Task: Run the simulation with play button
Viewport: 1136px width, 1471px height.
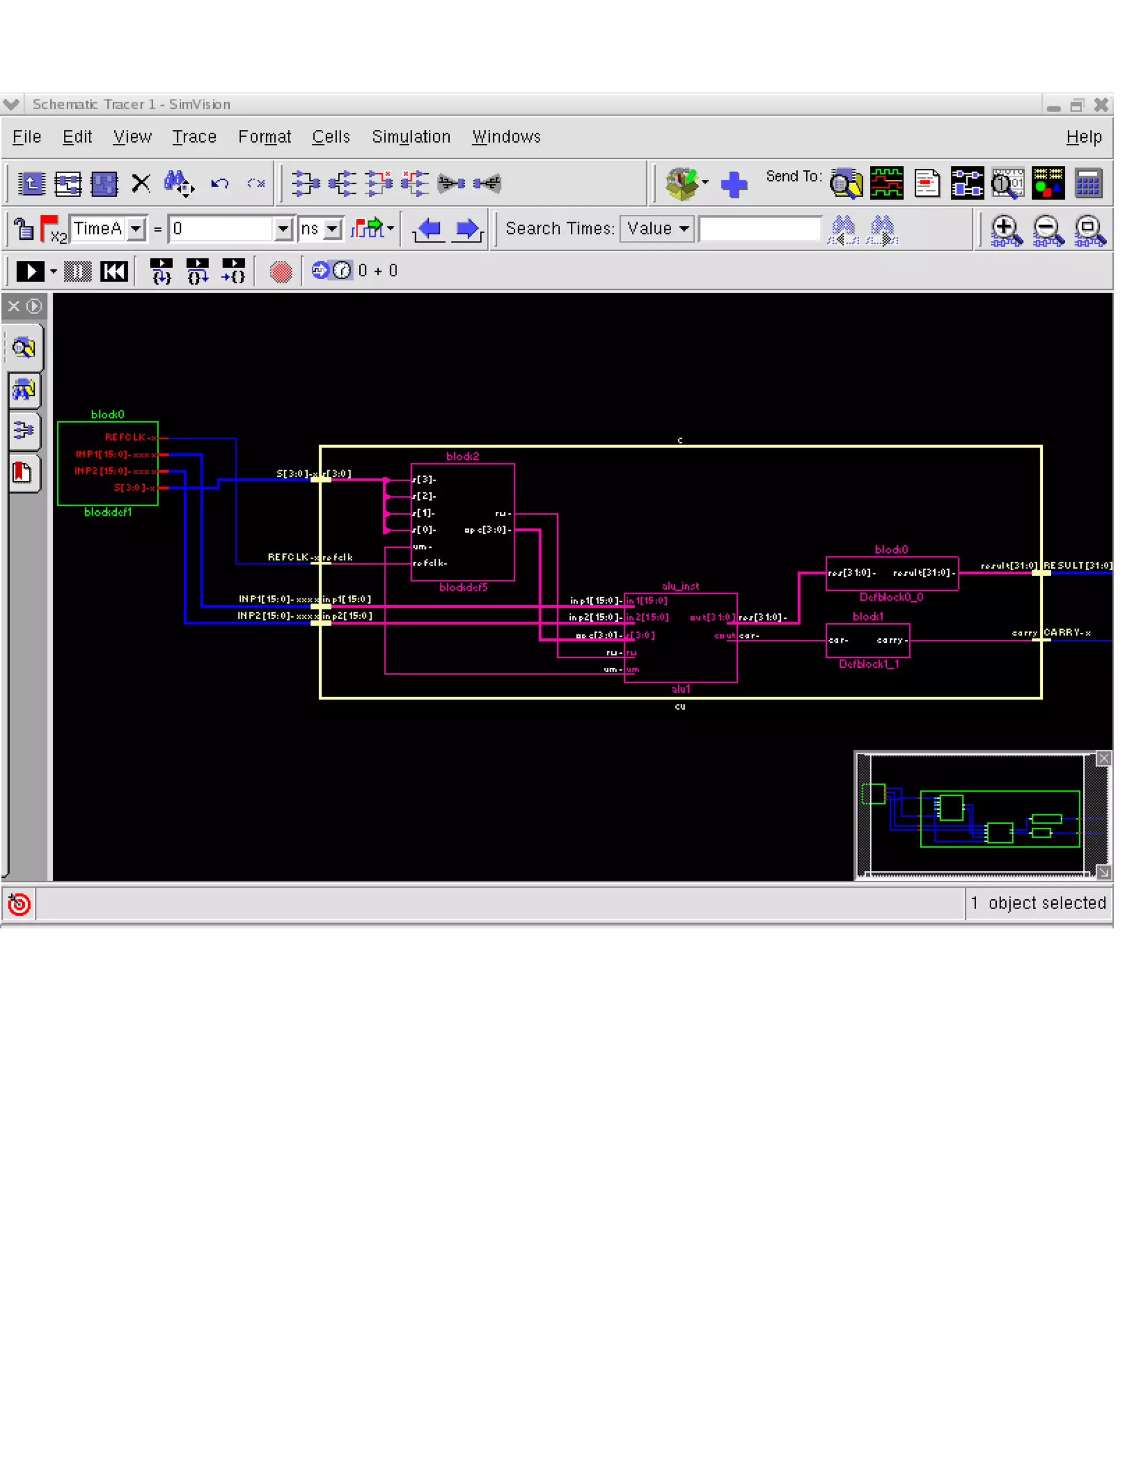Action: (x=31, y=271)
